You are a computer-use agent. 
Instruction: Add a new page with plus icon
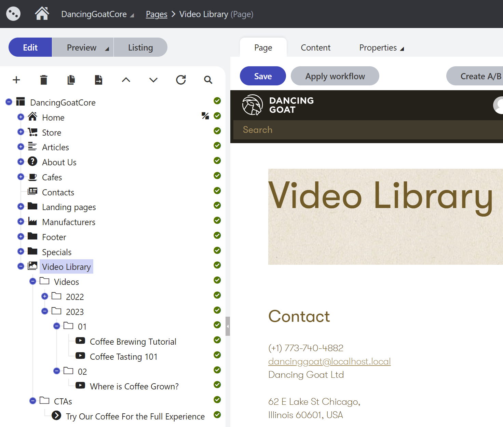tap(16, 80)
